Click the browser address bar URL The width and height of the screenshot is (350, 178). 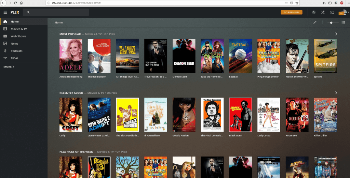76,3
